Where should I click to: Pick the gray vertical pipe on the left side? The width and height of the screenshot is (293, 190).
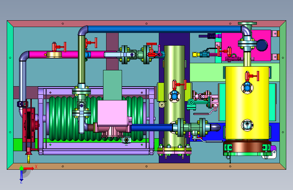coord(23,80)
